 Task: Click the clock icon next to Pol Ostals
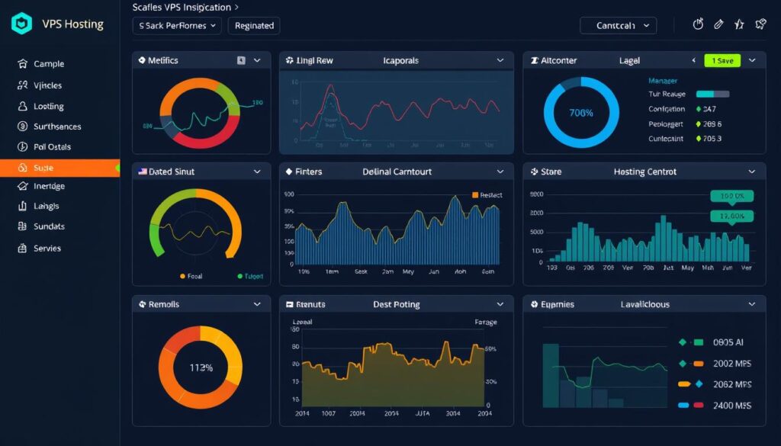coord(21,146)
